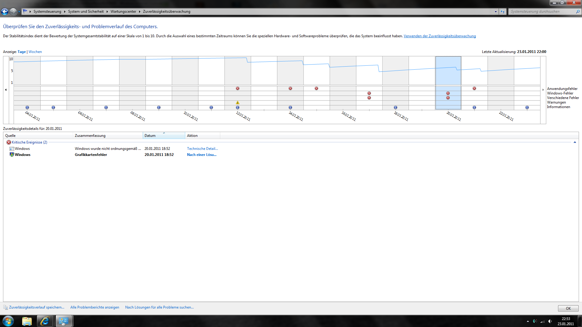The height and width of the screenshot is (327, 582).
Task: Click application error icon on 12.01.2011 column
Action: pos(238,88)
